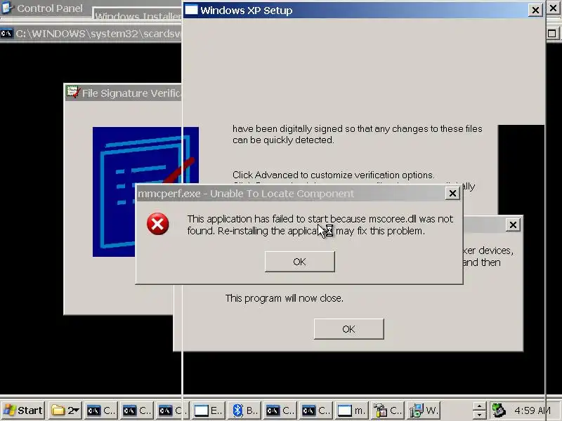Click the File Signature Verification title icon
The image size is (562, 421).
pos(73,93)
